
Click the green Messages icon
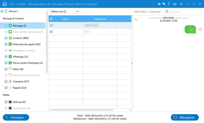(10, 25)
